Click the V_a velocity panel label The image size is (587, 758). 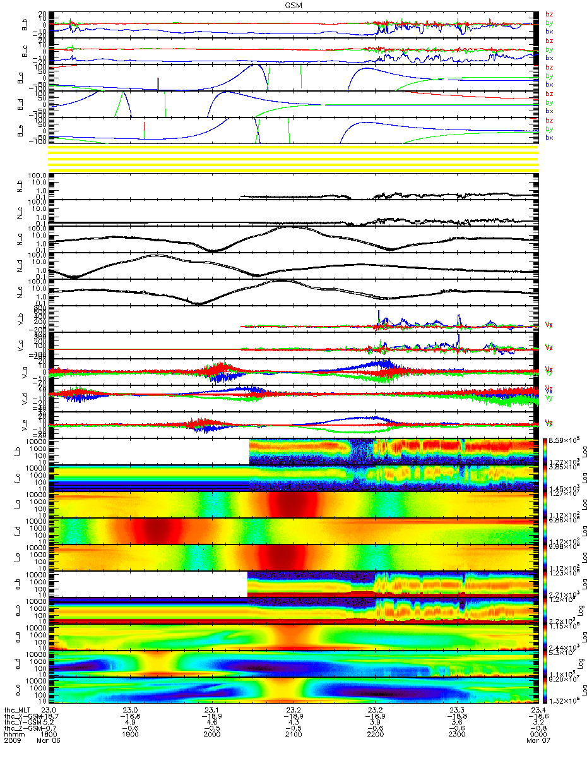[25, 373]
